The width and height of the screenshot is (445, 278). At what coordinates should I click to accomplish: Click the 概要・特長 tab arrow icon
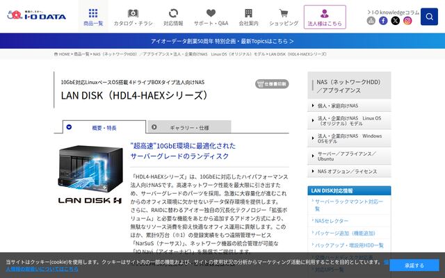[x=69, y=127]
